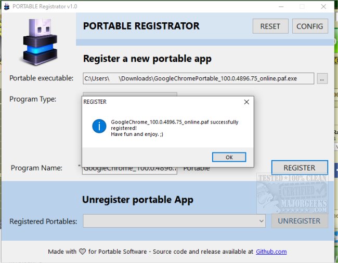This screenshot has height=263, width=338.
Task: Open the Github.com link
Action: point(271,252)
